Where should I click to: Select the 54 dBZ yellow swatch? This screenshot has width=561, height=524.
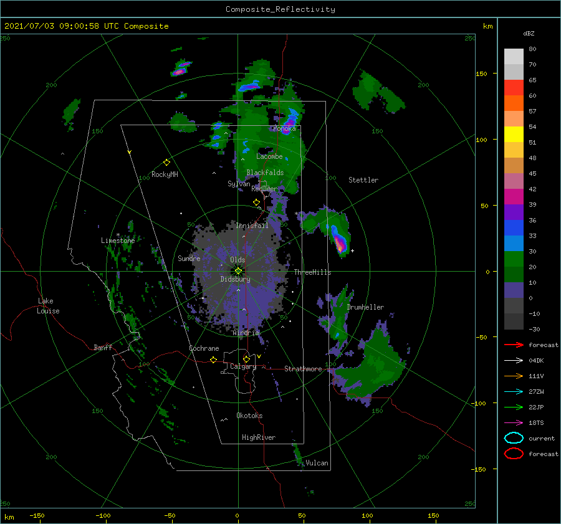(514, 134)
